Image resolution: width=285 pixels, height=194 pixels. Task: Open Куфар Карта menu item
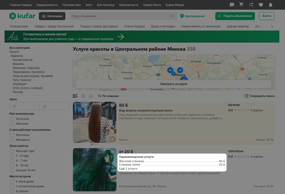[152, 5]
